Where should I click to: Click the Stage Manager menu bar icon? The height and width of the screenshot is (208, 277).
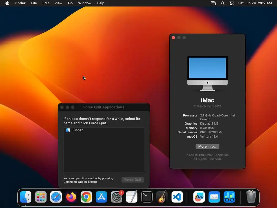tap(213, 3)
